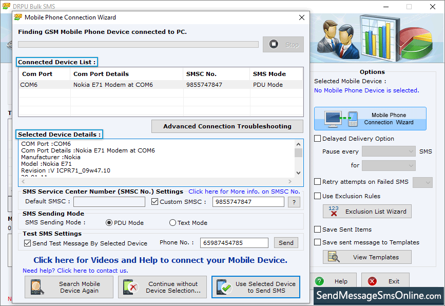The image size is (445, 306).
Task: Click the Custom SMSC number field
Action: click(x=248, y=202)
